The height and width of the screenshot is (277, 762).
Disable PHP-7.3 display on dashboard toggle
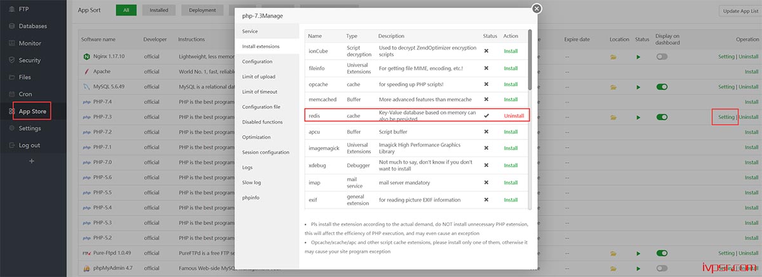tap(662, 117)
